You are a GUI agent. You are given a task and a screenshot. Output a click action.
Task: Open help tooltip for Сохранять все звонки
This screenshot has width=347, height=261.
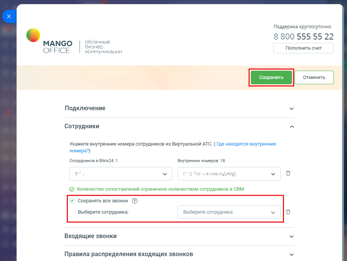[x=135, y=201]
